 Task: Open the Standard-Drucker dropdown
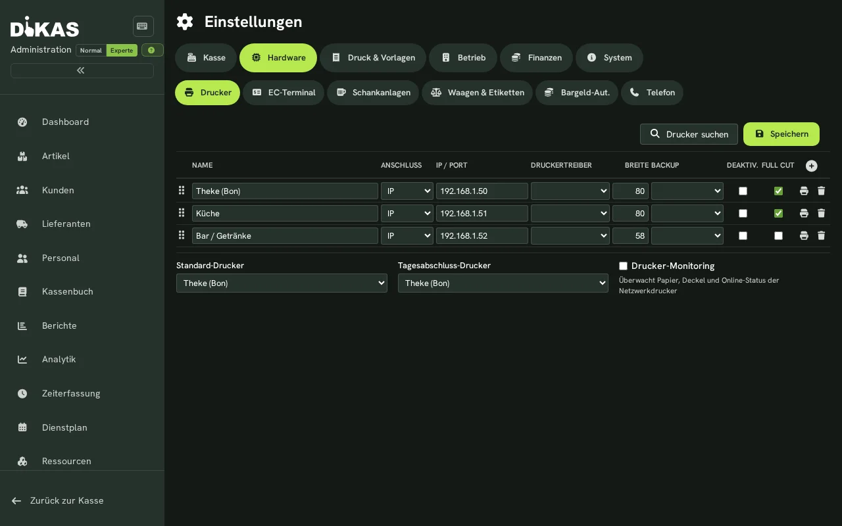coord(282,283)
